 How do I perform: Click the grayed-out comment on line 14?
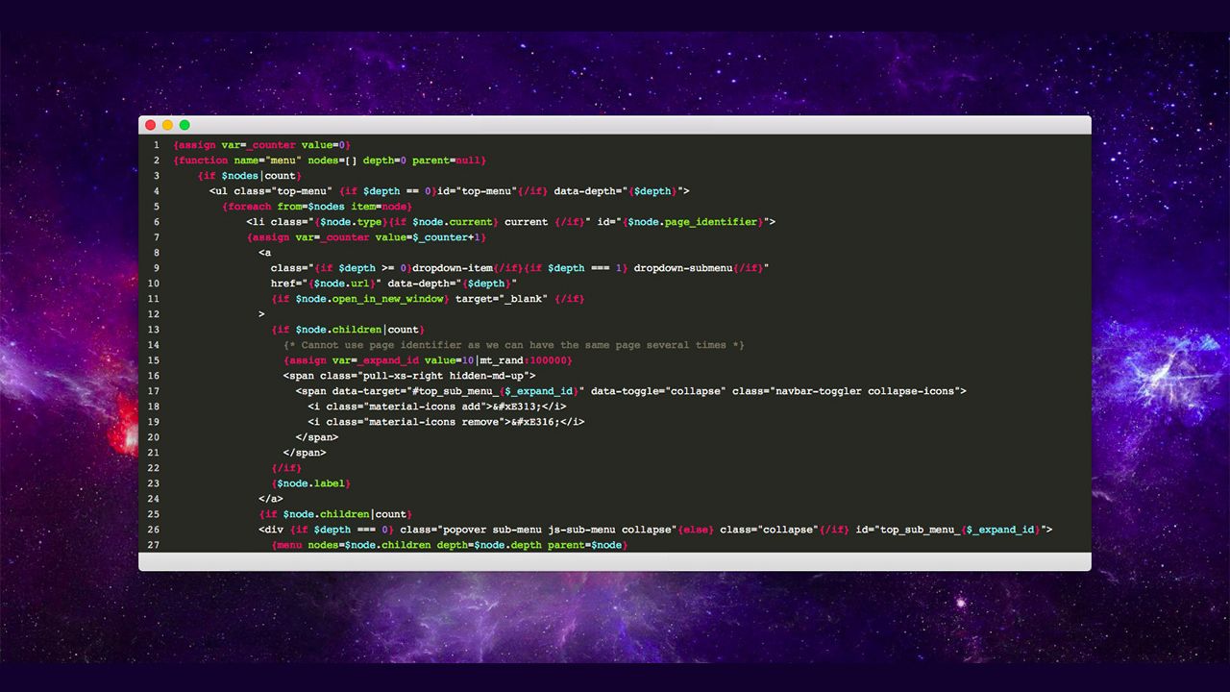coord(519,344)
